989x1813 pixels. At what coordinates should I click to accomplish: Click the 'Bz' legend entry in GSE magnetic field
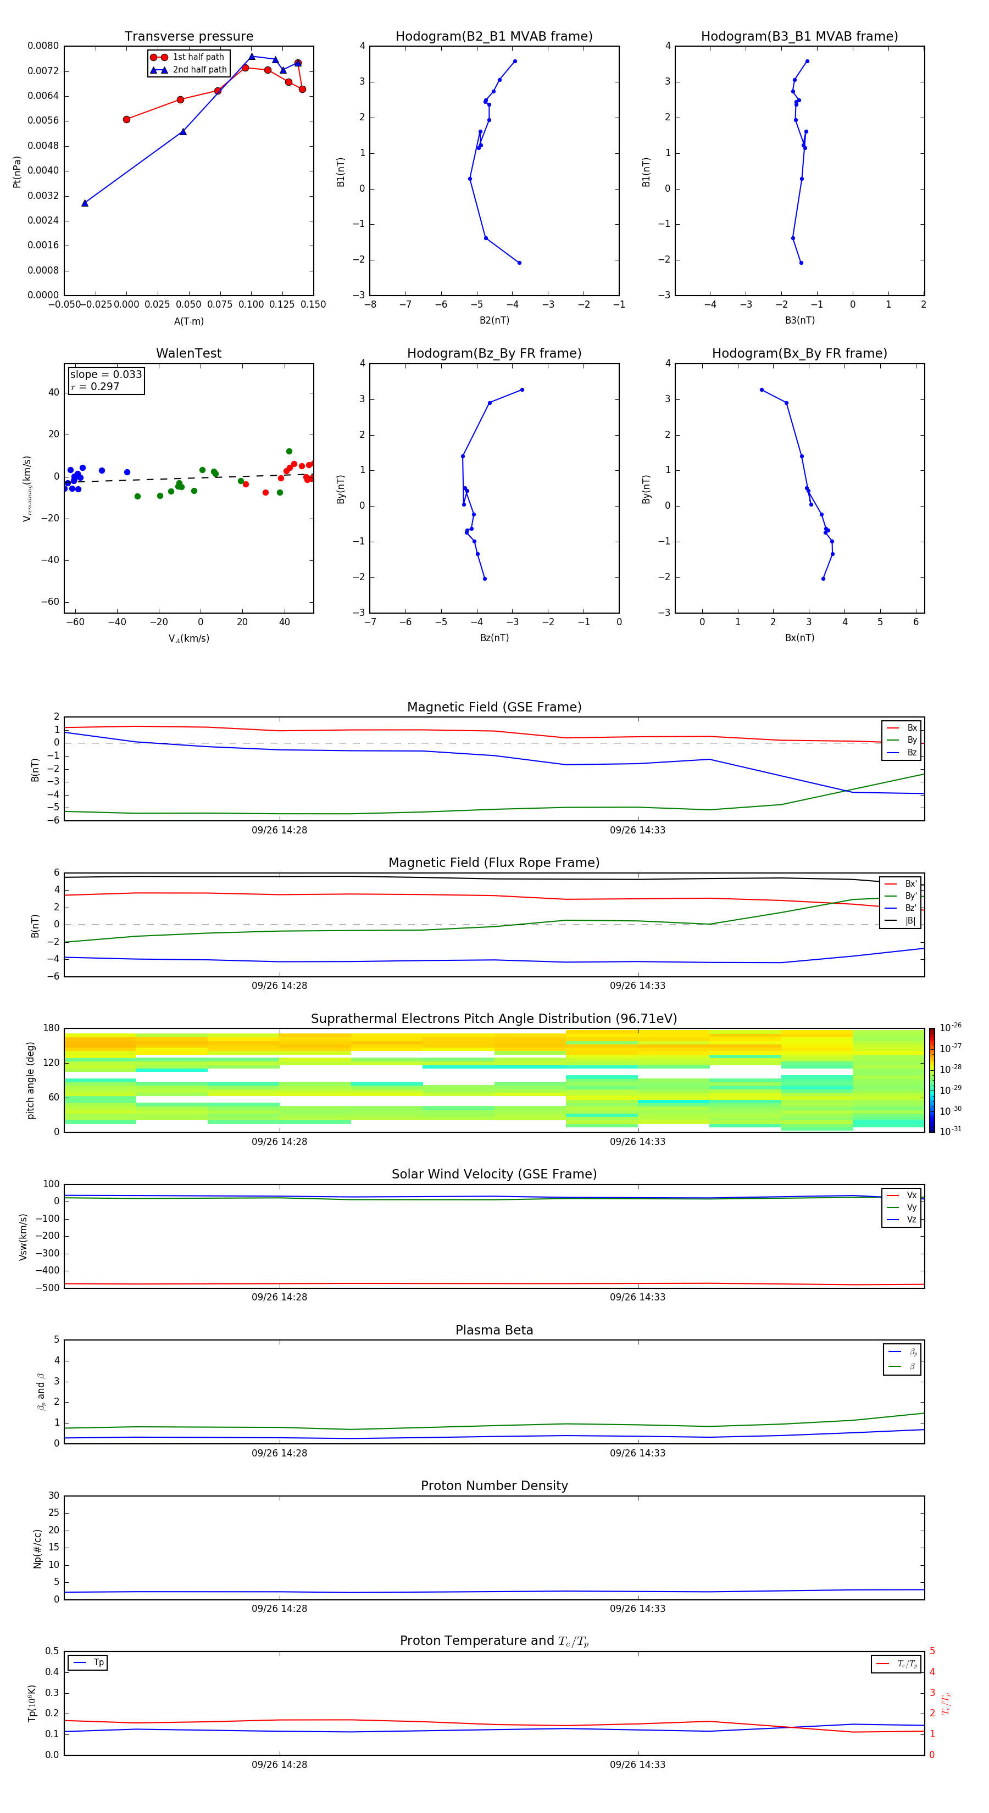[x=902, y=752]
